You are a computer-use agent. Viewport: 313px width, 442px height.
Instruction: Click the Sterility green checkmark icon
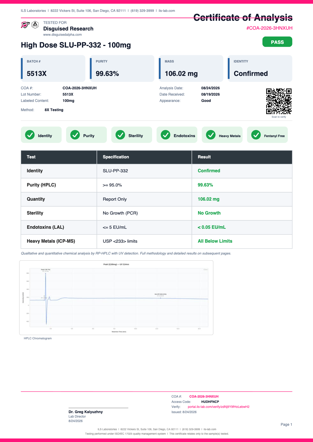[x=120, y=135]
